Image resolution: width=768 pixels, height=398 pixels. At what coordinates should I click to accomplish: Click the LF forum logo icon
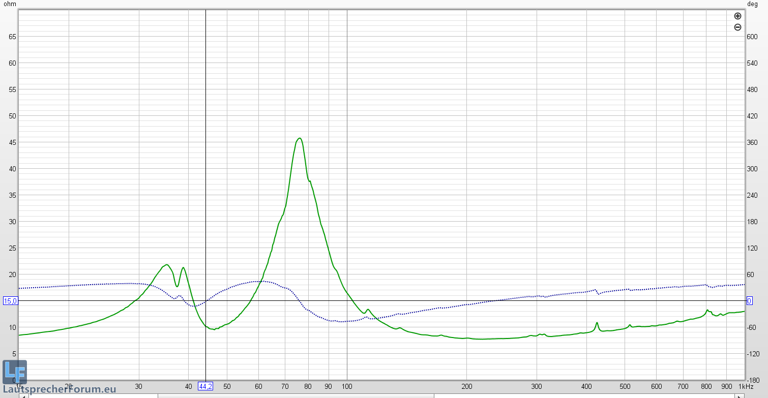coord(15,372)
